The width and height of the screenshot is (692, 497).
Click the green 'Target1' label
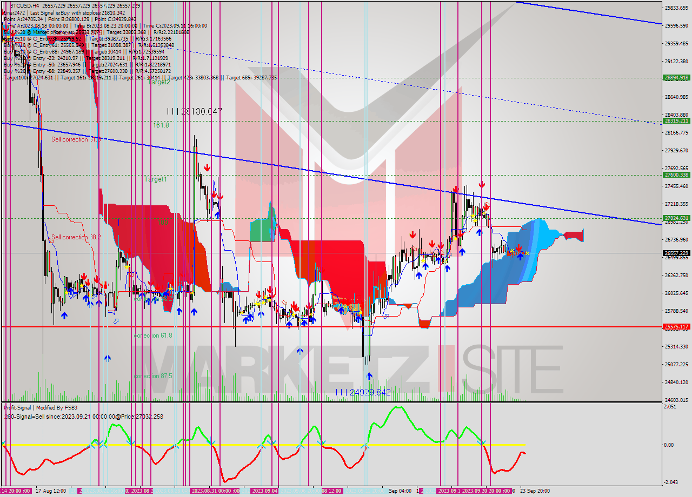(x=156, y=179)
